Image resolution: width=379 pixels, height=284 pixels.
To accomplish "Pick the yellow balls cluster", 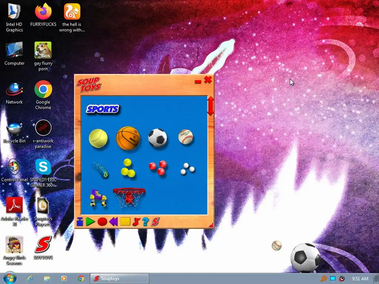I will (x=128, y=168).
